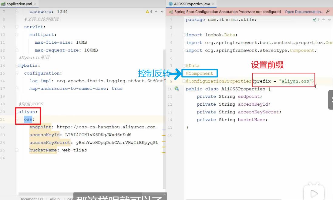
Task: Go to previous highlighted error in application.yml
Action: 156,12
